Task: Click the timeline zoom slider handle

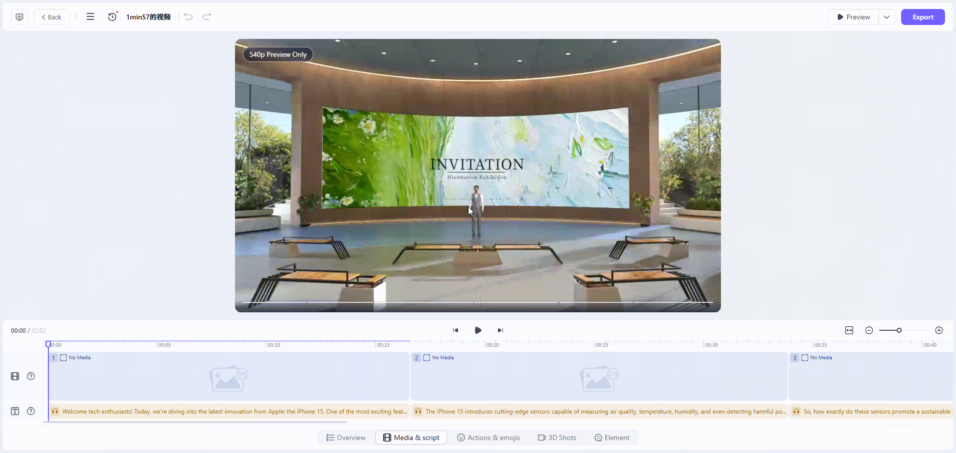Action: (x=899, y=330)
